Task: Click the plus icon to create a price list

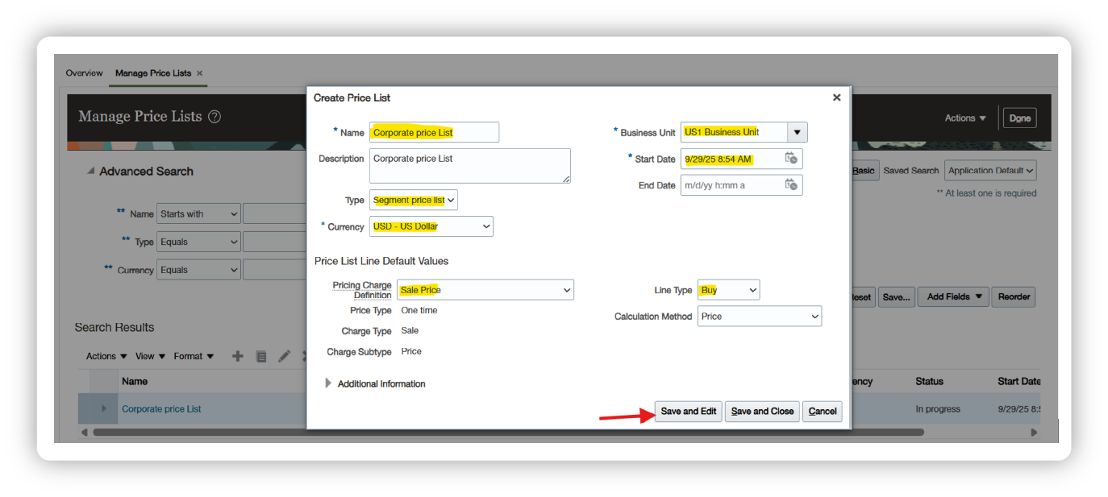Action: point(237,356)
